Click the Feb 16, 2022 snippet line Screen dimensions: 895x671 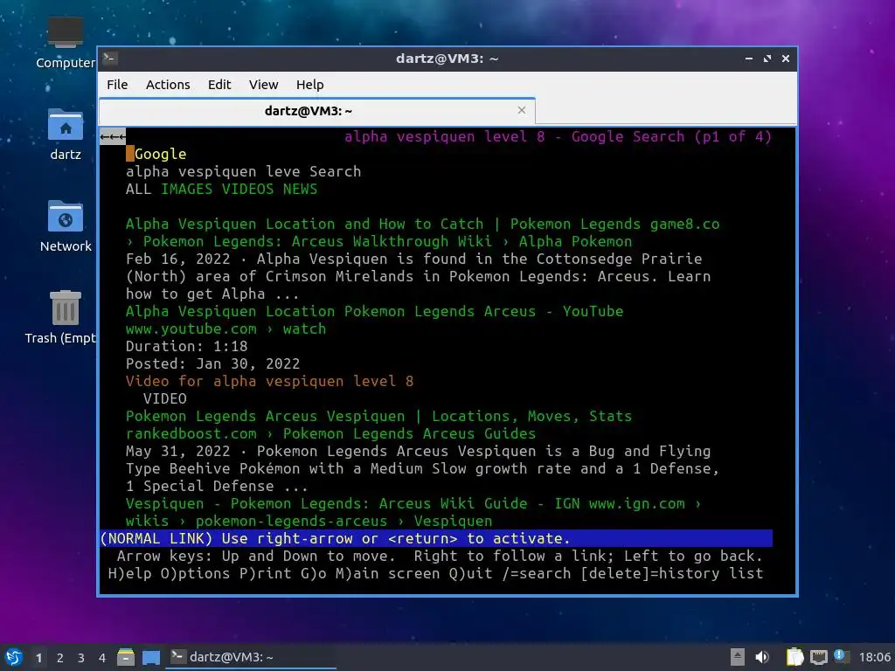point(413,259)
